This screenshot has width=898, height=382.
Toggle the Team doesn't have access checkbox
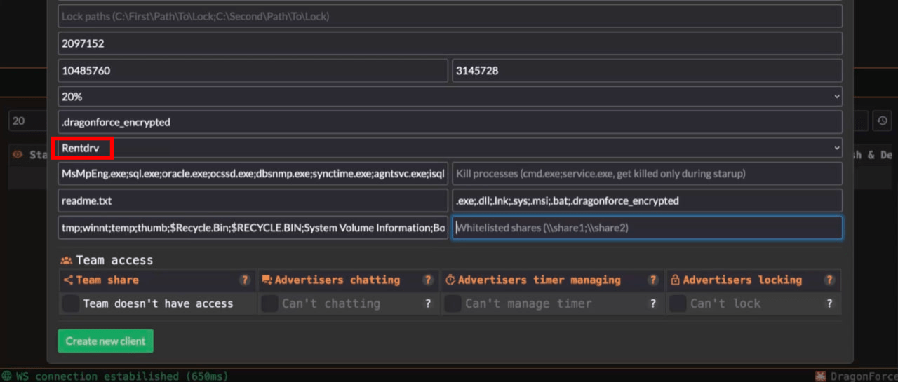(71, 303)
